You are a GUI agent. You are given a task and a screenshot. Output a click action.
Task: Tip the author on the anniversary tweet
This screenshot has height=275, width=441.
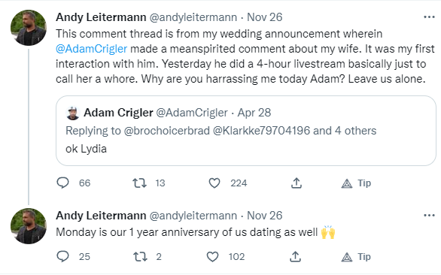point(356,257)
